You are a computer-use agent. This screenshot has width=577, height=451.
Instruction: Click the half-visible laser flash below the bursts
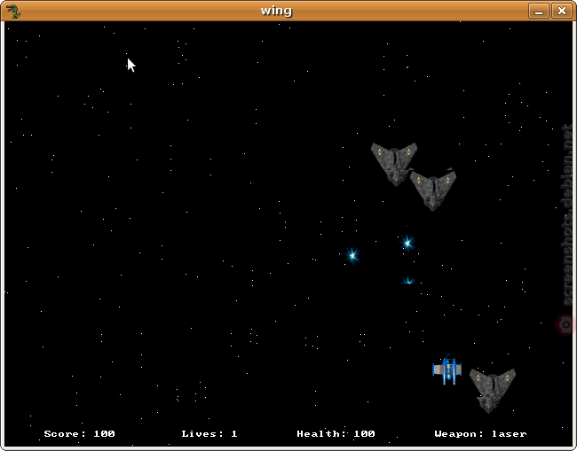(408, 280)
